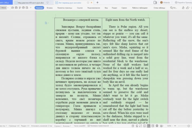
Task: Click the screen icon on the active document tab
Action: [x=88, y=3]
